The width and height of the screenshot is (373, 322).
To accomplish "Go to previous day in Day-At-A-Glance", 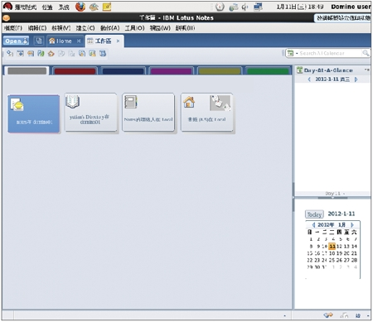I will point(309,79).
